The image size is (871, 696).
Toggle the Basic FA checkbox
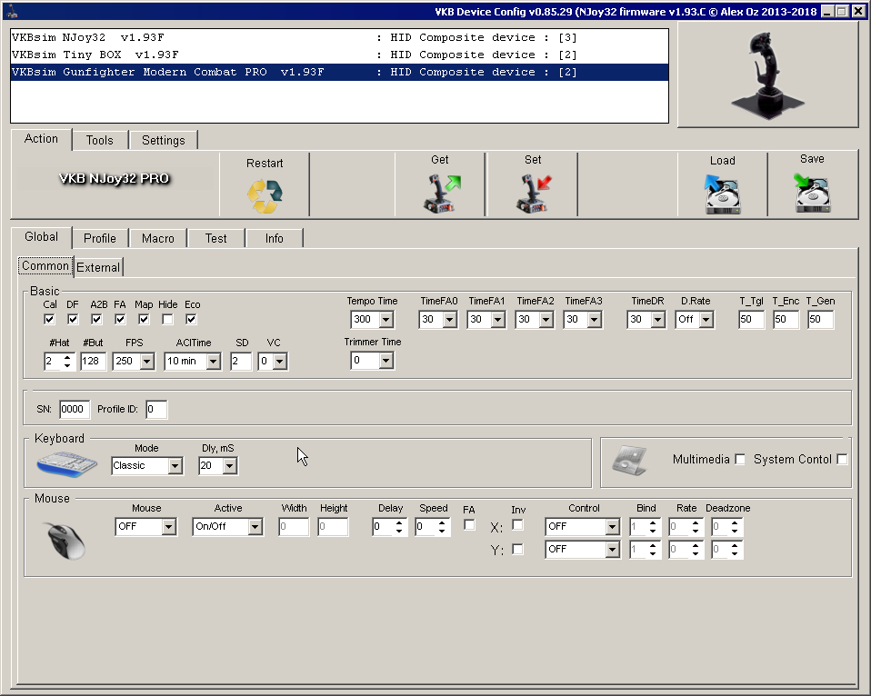[x=120, y=319]
